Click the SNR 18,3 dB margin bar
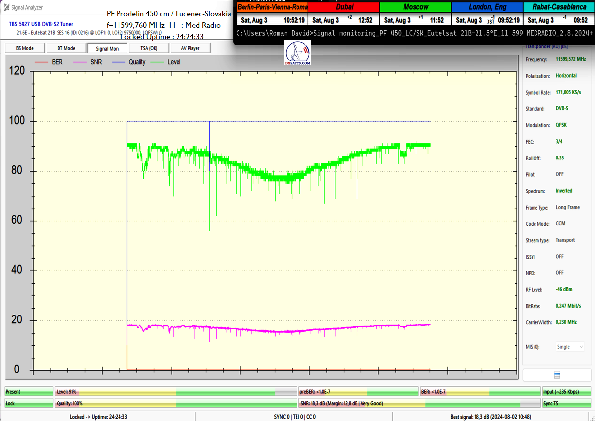595x421 pixels. click(x=419, y=403)
